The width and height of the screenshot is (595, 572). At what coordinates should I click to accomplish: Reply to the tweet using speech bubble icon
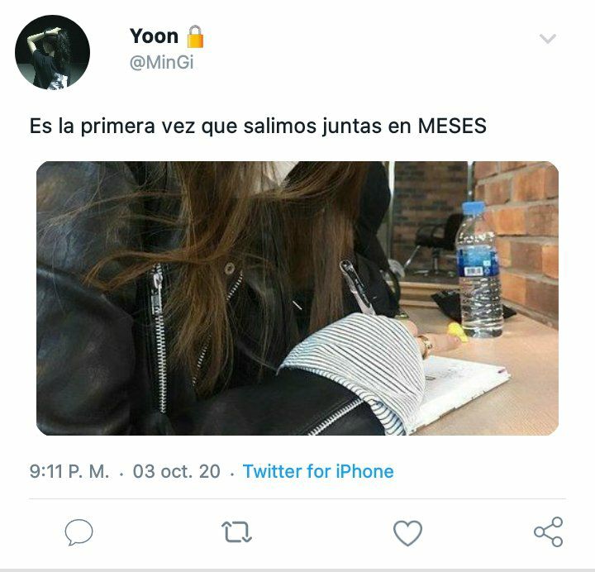click(79, 531)
